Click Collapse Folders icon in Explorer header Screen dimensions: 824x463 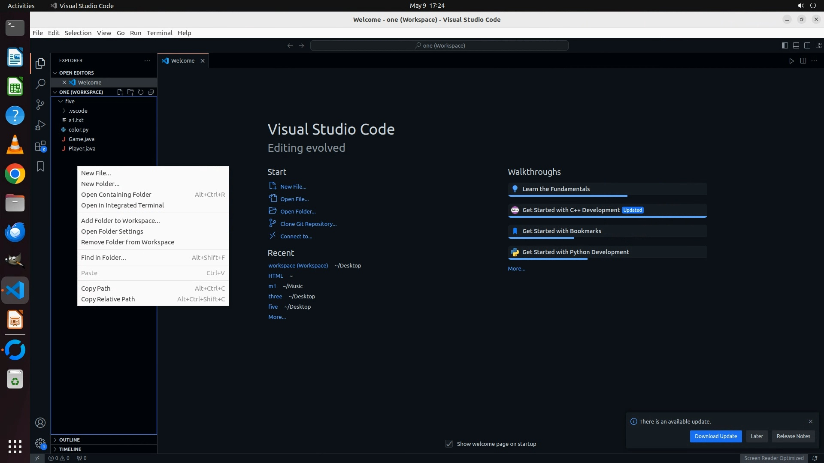[x=151, y=92]
